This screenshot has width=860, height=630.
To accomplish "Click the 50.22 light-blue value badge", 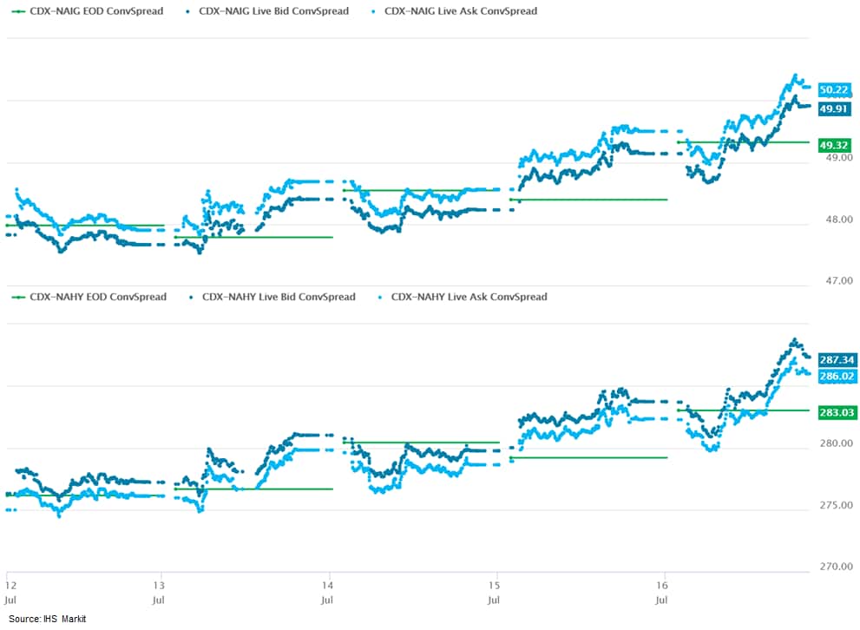I will click(x=833, y=89).
